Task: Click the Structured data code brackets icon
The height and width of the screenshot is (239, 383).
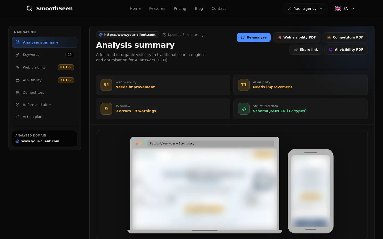Action: [x=244, y=109]
